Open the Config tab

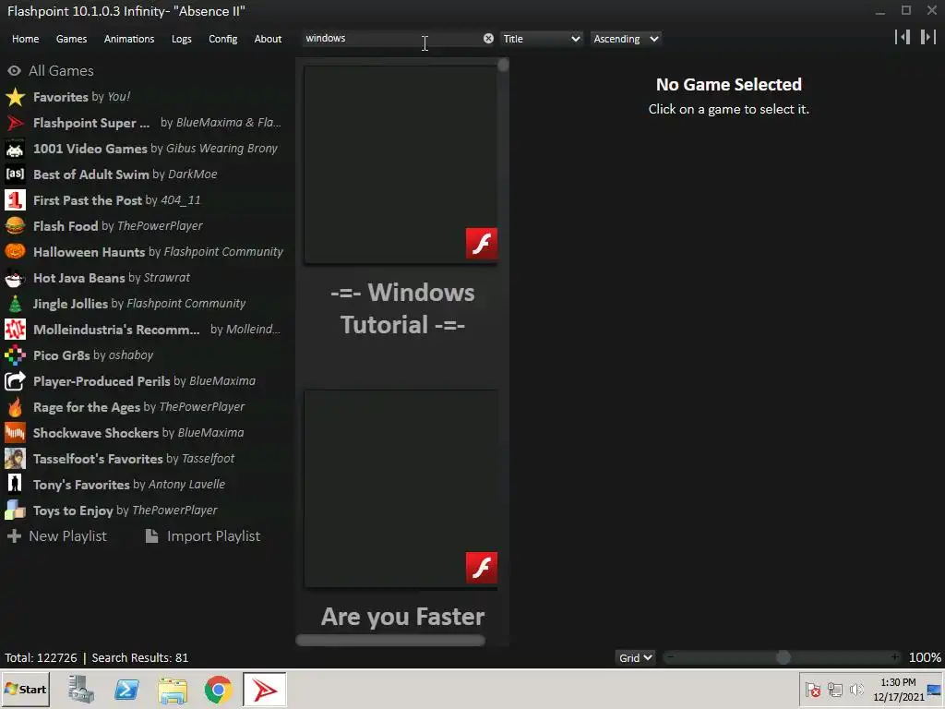point(223,39)
